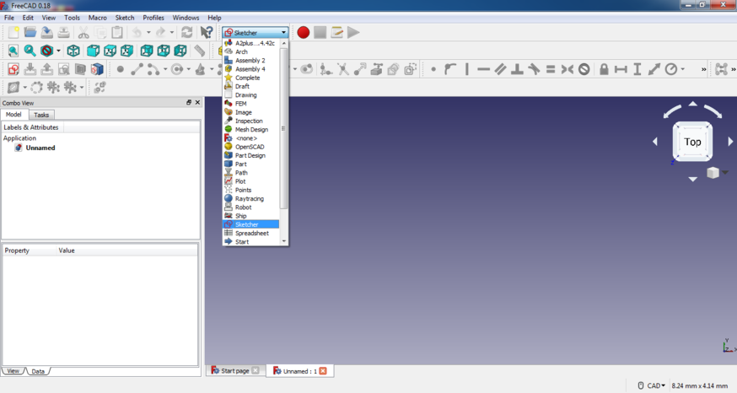
Task: Select FEM in the workbench list
Action: click(x=250, y=104)
